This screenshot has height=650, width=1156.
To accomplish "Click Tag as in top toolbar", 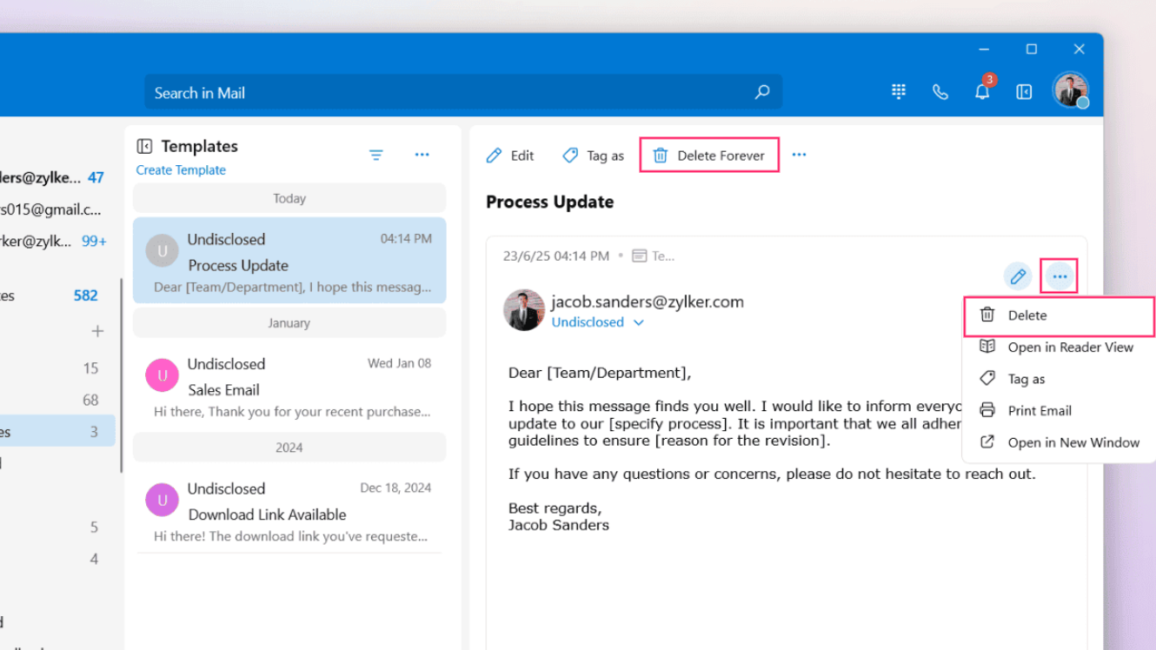I will tap(594, 156).
